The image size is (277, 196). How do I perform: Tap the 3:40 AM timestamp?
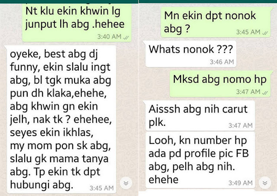(109, 37)
